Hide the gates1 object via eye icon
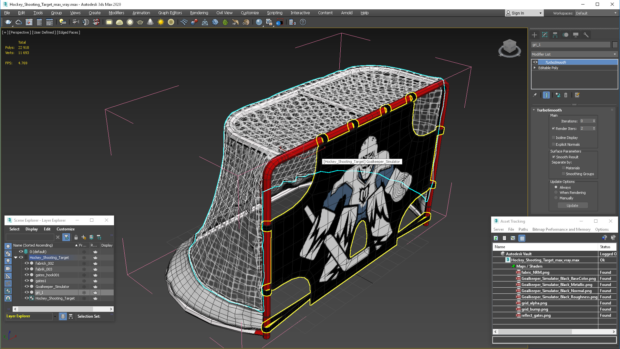Image resolution: width=620 pixels, height=349 pixels. (27, 280)
